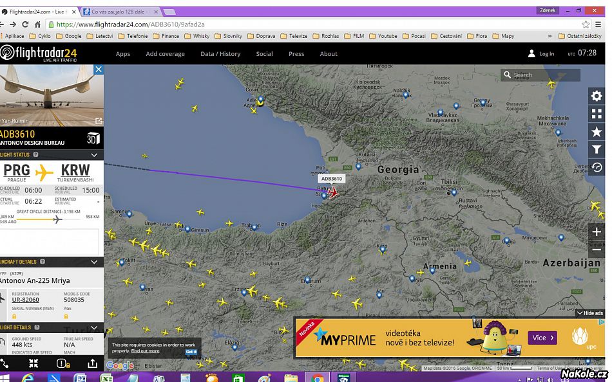Click the blue airport pin at Tbilisi
Image resolution: width=612 pixels, height=382 pixels.
pyautogui.click(x=454, y=192)
